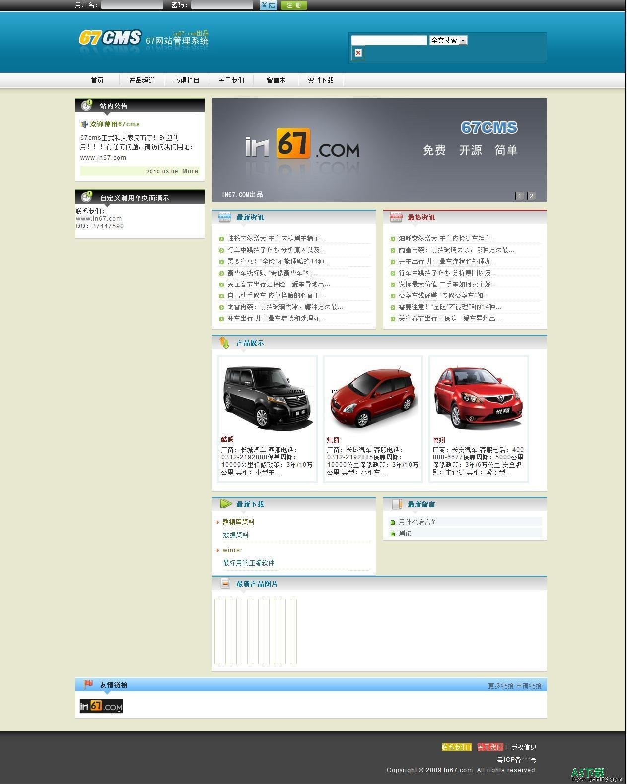627x784 pixels.
Task: Open 发挥最大价值 二手车 article
Action: pos(448,284)
